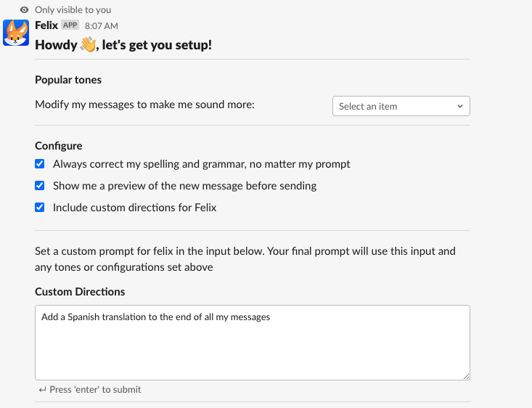The width and height of the screenshot is (532, 408).
Task: Click the 'Popular tones' heading
Action: 68,80
